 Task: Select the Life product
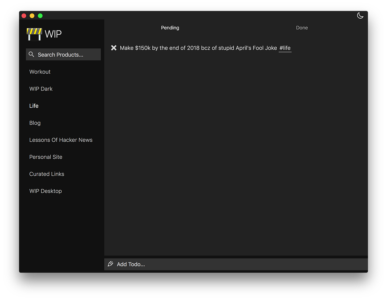click(34, 106)
